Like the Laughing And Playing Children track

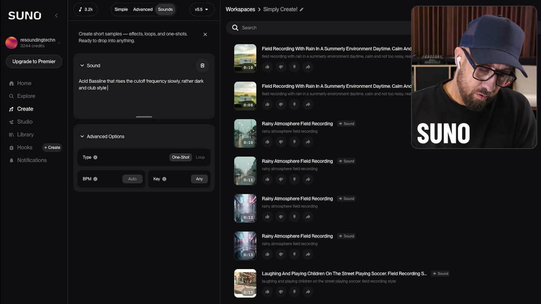point(267,292)
